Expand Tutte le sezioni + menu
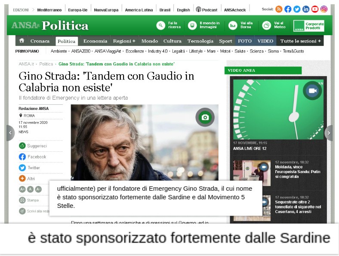This screenshot has height=256, width=339. coord(300,41)
